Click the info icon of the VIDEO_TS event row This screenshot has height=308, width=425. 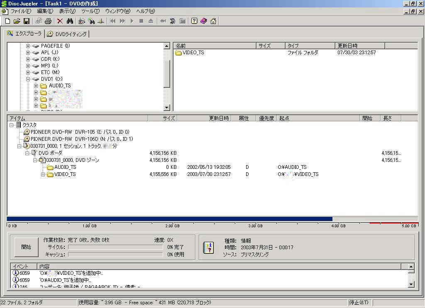(16, 273)
